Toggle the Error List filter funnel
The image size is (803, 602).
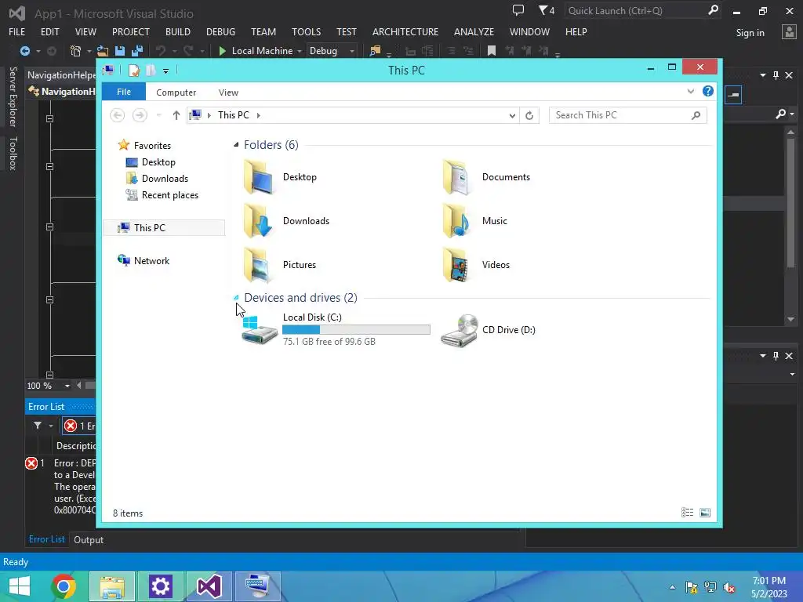tap(38, 426)
